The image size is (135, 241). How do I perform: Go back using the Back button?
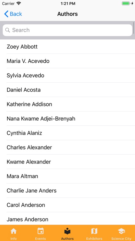coord(13,14)
